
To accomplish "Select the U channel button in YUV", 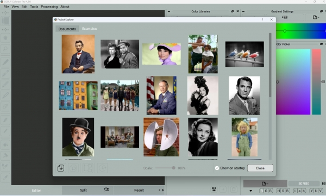I will pyautogui.click(x=316, y=191).
